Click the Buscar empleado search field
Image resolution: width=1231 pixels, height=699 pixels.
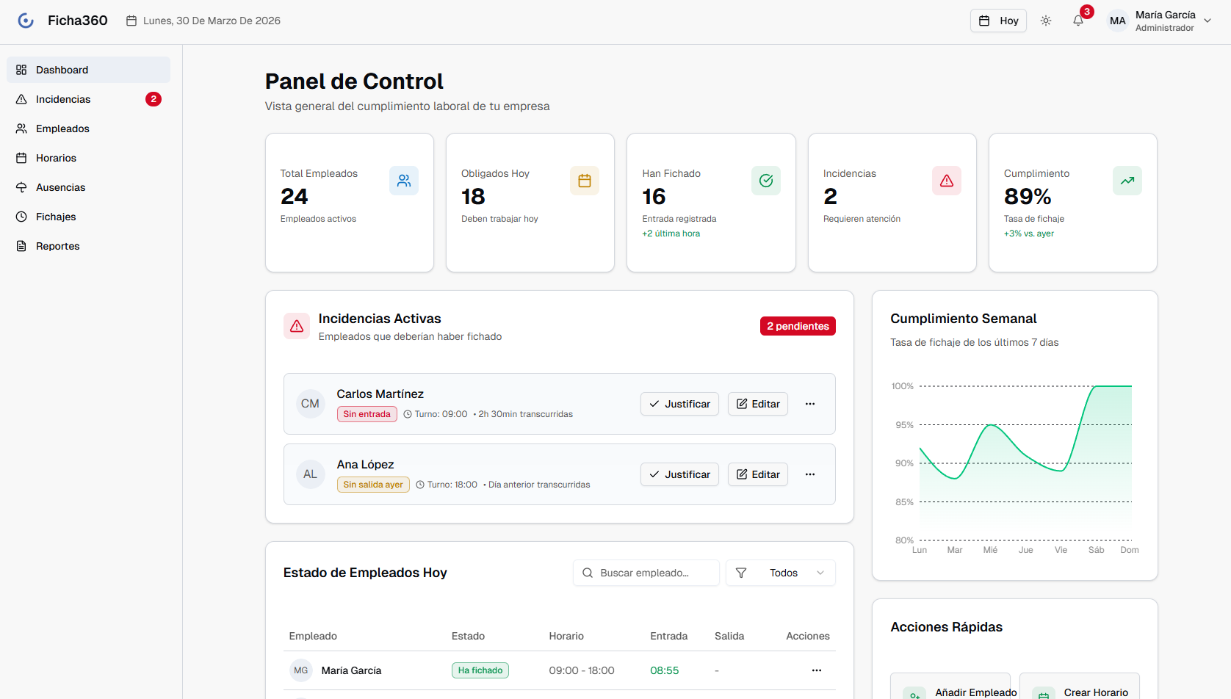point(646,573)
